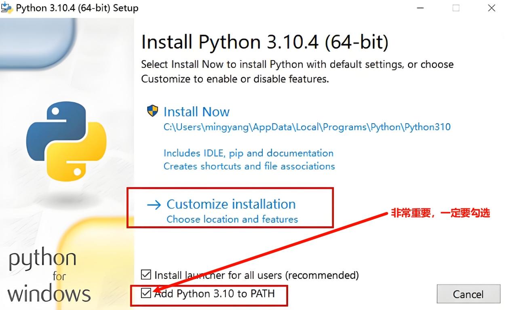
Task: Start setup with the Install Now link
Action: 196,112
